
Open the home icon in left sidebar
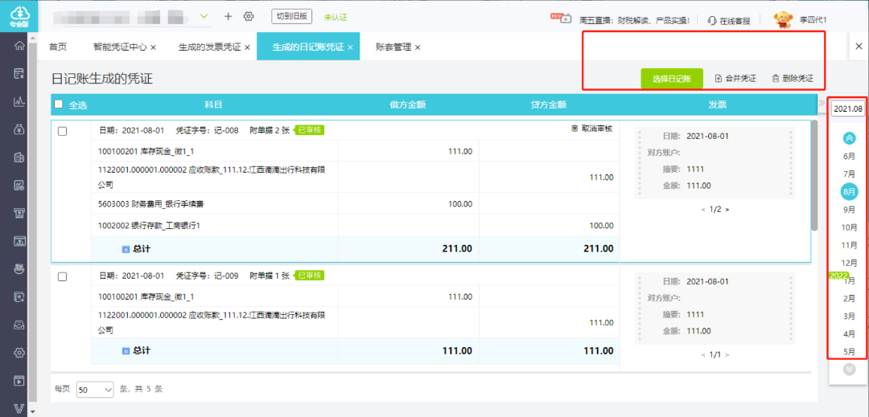tap(19, 46)
